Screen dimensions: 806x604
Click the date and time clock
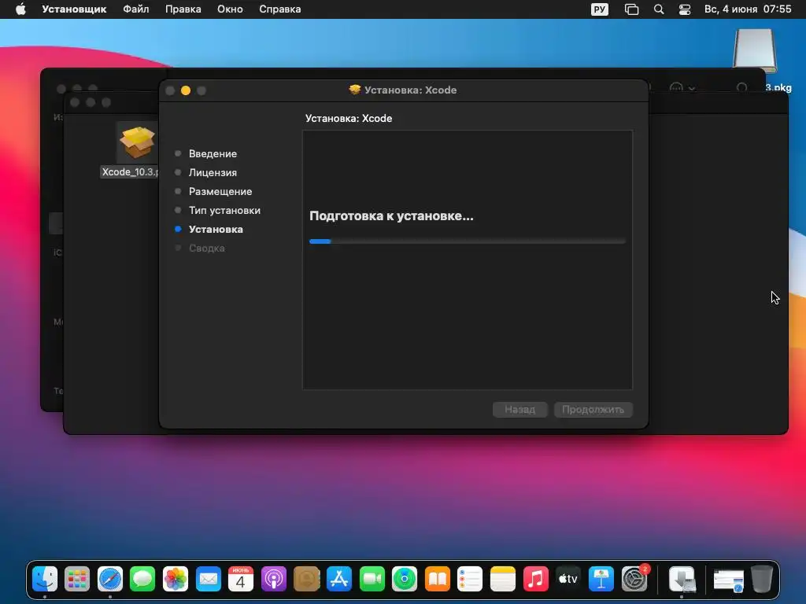point(748,9)
